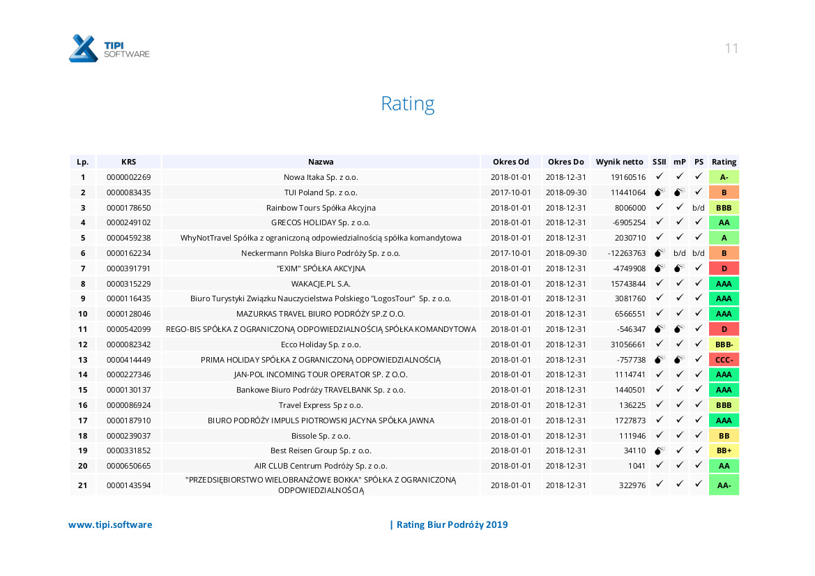Click the SSII bomb icon for TUI Poland
This screenshot has width=815, height=576.
pyautogui.click(x=659, y=192)
